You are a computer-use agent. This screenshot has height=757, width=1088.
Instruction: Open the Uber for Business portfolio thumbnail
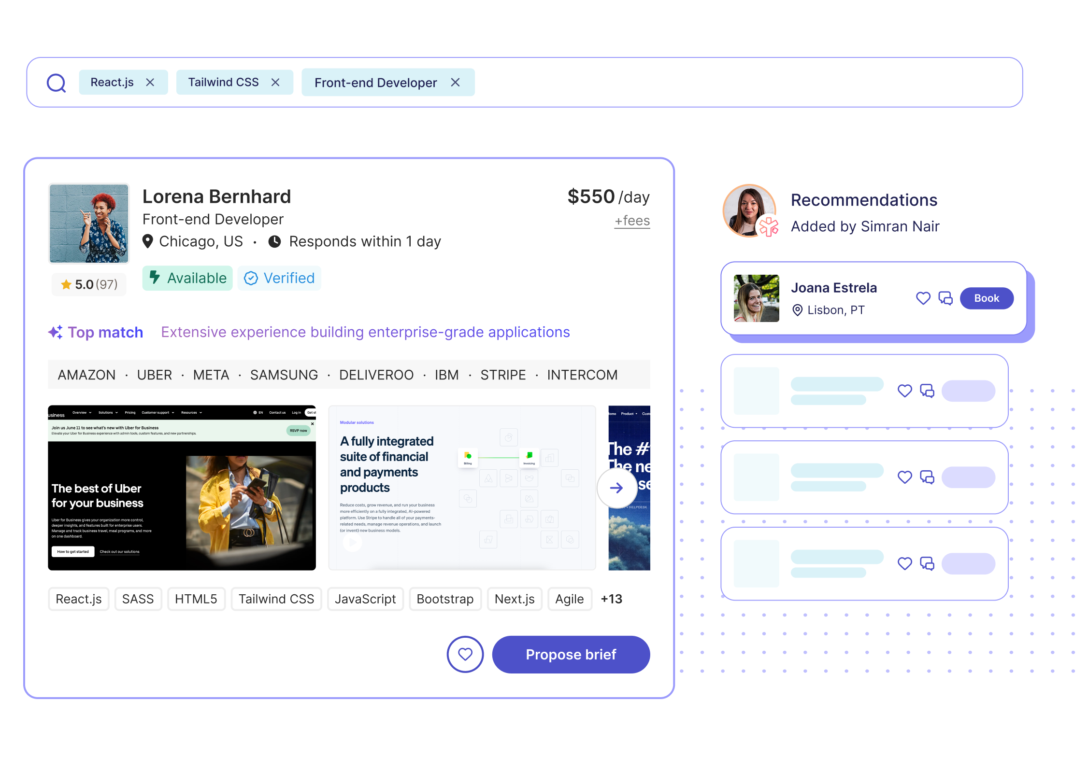point(182,488)
